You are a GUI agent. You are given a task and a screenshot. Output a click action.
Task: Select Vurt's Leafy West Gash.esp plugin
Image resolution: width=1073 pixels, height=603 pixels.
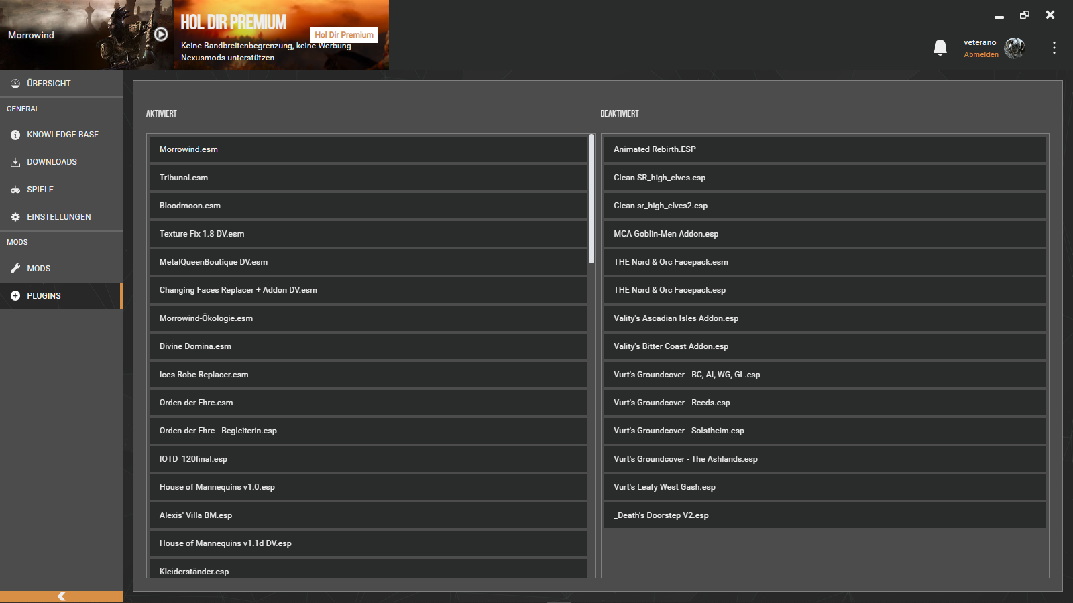pyautogui.click(x=824, y=487)
